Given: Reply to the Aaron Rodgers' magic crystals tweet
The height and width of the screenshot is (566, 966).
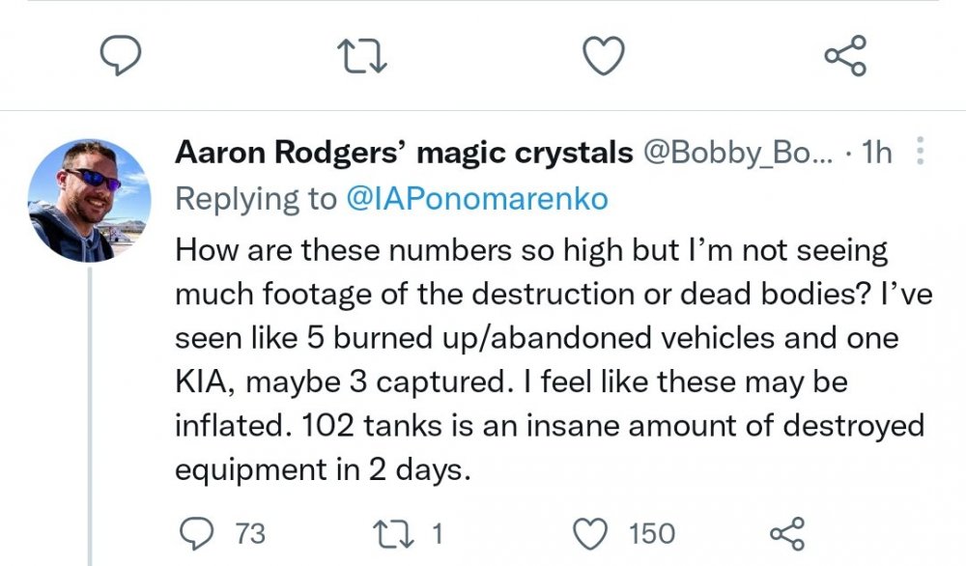Looking at the screenshot, I should [197, 532].
